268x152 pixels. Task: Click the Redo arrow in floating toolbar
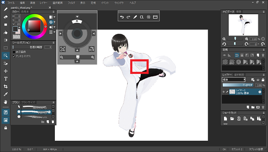click(x=129, y=17)
